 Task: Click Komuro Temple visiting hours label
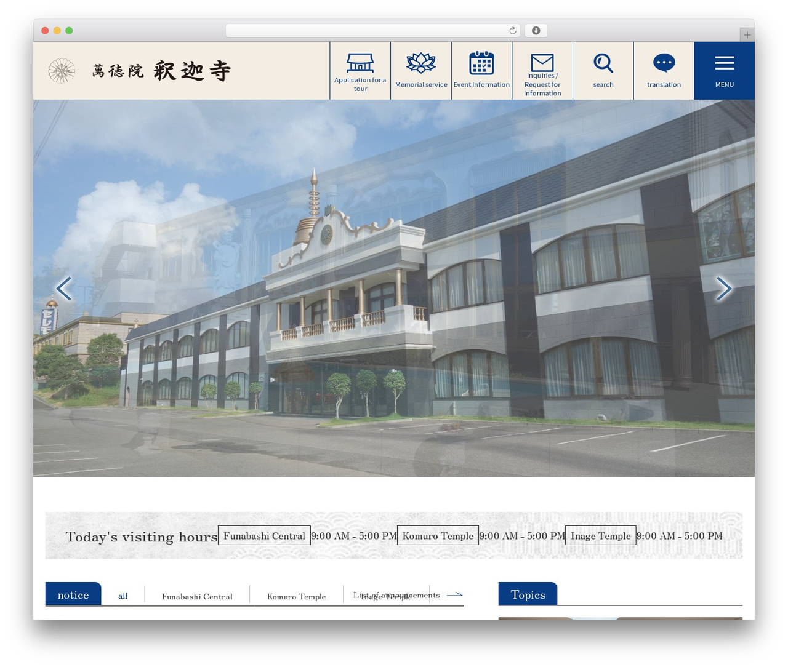tap(438, 535)
